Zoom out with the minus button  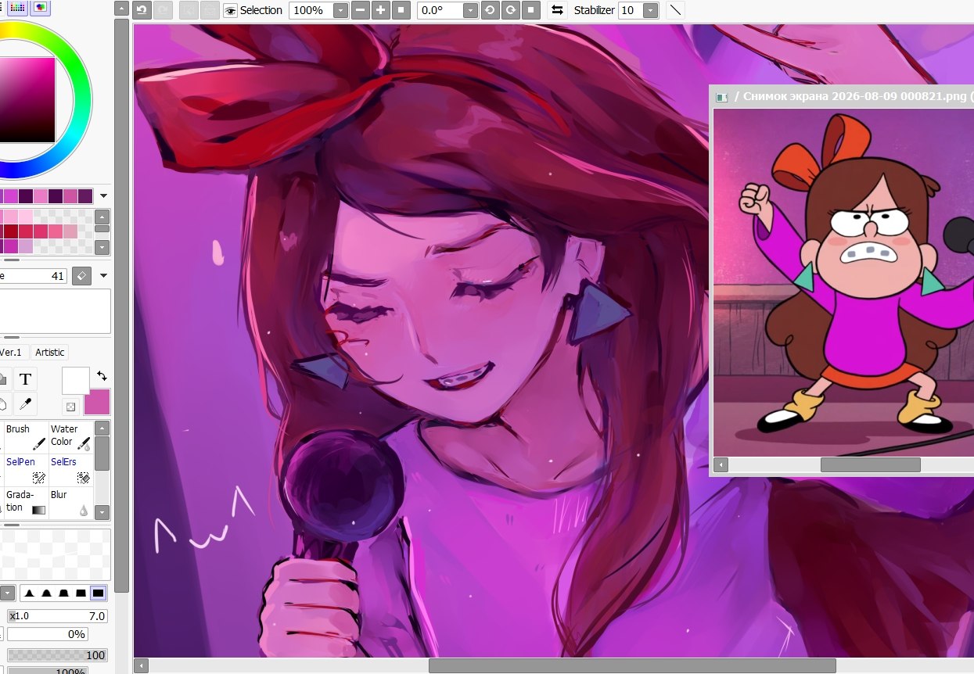click(x=360, y=10)
